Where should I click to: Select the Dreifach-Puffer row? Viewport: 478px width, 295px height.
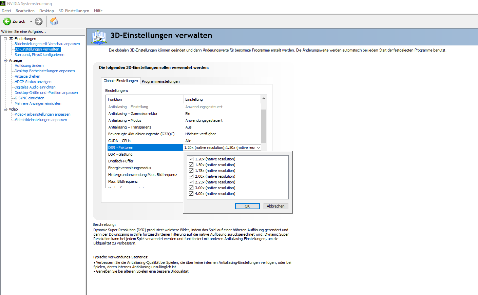coord(145,161)
